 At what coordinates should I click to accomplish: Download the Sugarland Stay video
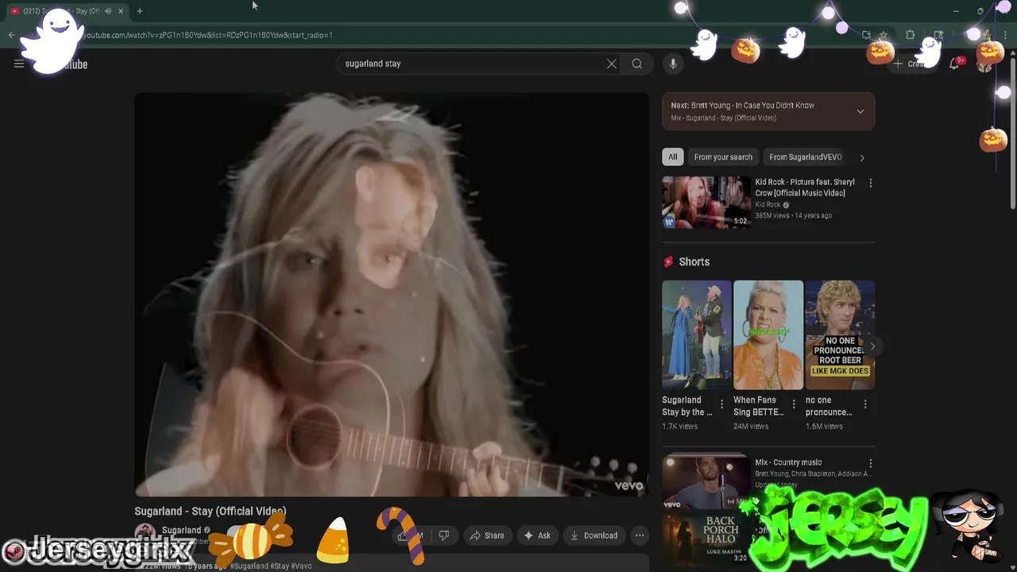(594, 535)
